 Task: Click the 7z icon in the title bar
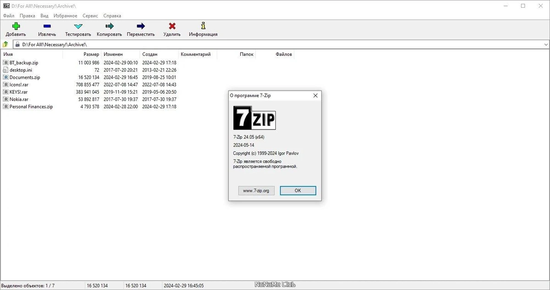click(6, 5)
